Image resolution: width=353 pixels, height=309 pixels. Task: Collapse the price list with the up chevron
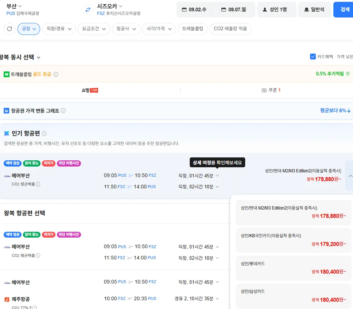point(350,176)
